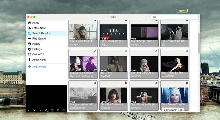This screenshot has height=120, width=220.
Task: Toggle repeat mode icon
Action: pos(46,110)
